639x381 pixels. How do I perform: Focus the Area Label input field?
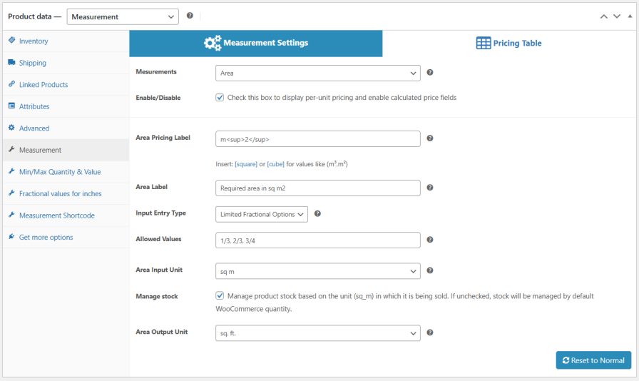(x=318, y=188)
